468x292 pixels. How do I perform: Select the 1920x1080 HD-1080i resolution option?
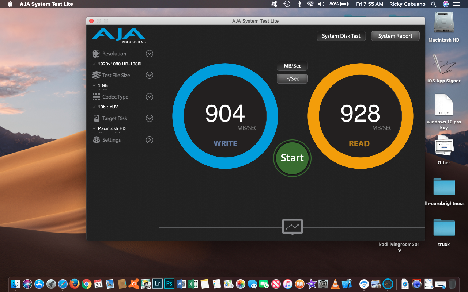[x=119, y=64]
